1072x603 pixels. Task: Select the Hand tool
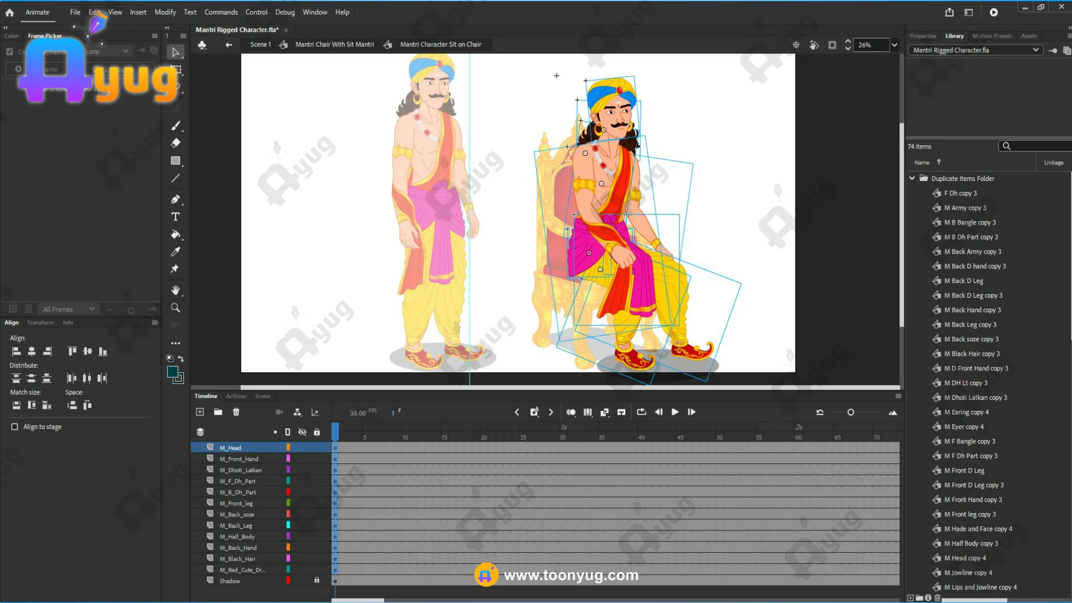pos(175,290)
